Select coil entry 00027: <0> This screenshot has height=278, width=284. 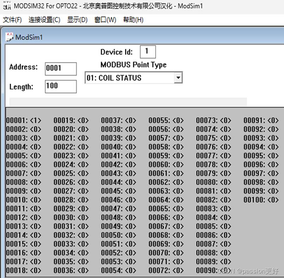click(71, 191)
